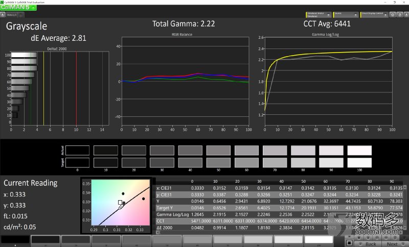Click the x: CIE31 row label
This screenshot has height=247, width=409.
tap(164, 188)
